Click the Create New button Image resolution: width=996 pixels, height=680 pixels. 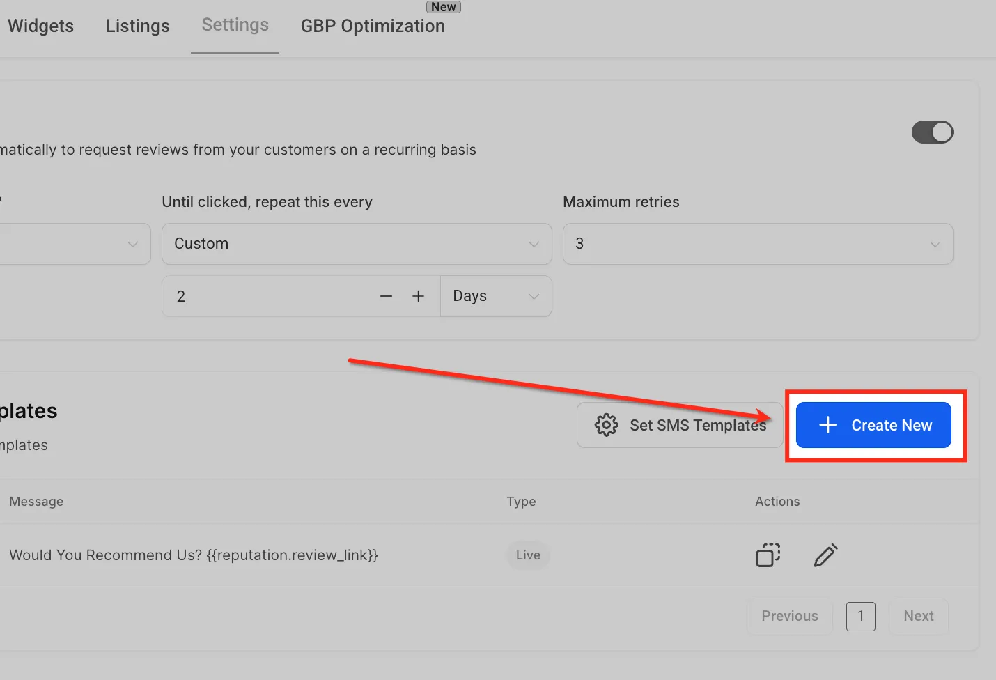pyautogui.click(x=873, y=425)
